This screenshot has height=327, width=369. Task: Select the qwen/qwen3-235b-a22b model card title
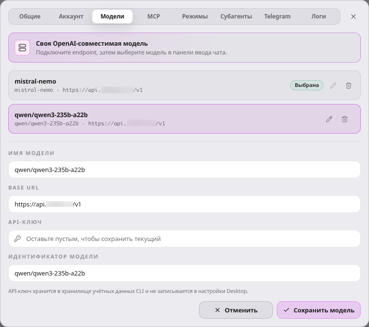[51, 115]
